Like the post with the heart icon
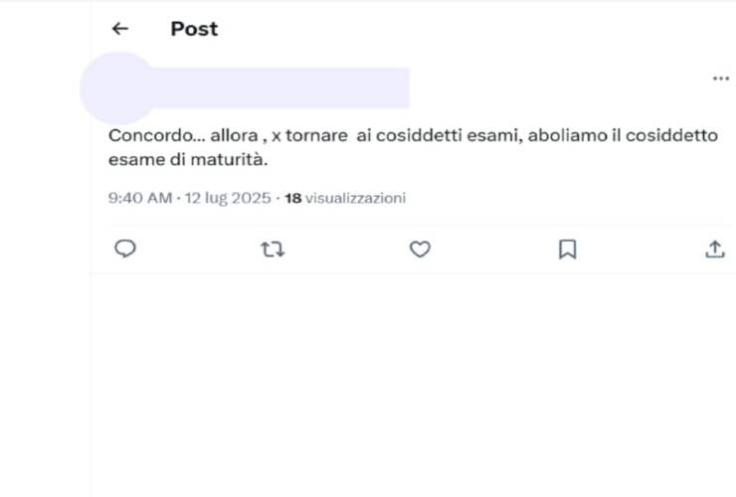736x497 pixels. pos(420,249)
